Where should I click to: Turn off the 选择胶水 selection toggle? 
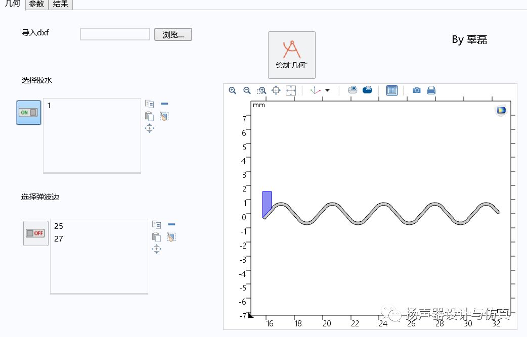tap(29, 112)
